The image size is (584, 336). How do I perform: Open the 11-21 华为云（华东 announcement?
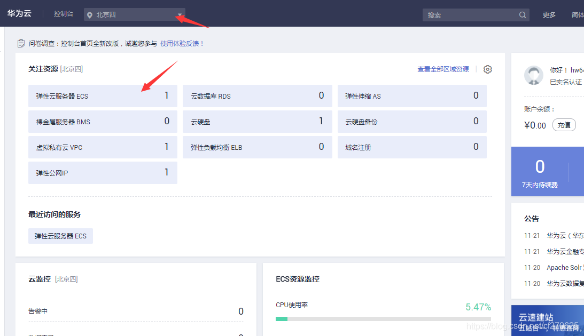point(554,236)
